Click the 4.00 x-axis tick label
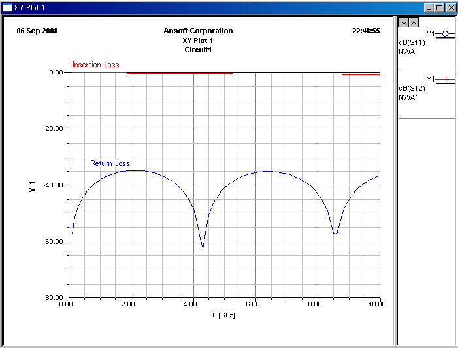 click(190, 304)
